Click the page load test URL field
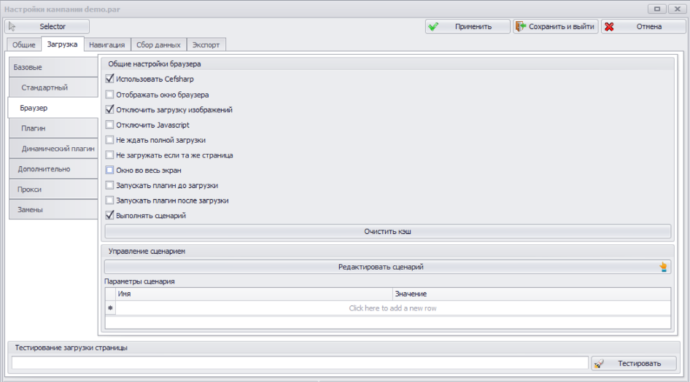This screenshot has width=690, height=382. tap(300, 363)
